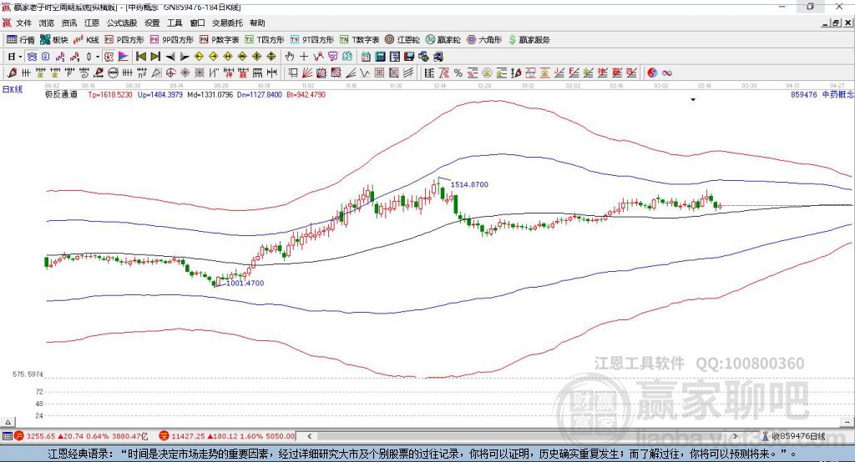Click the infinity loop icon
This screenshot has width=855, height=462.
click(667, 73)
